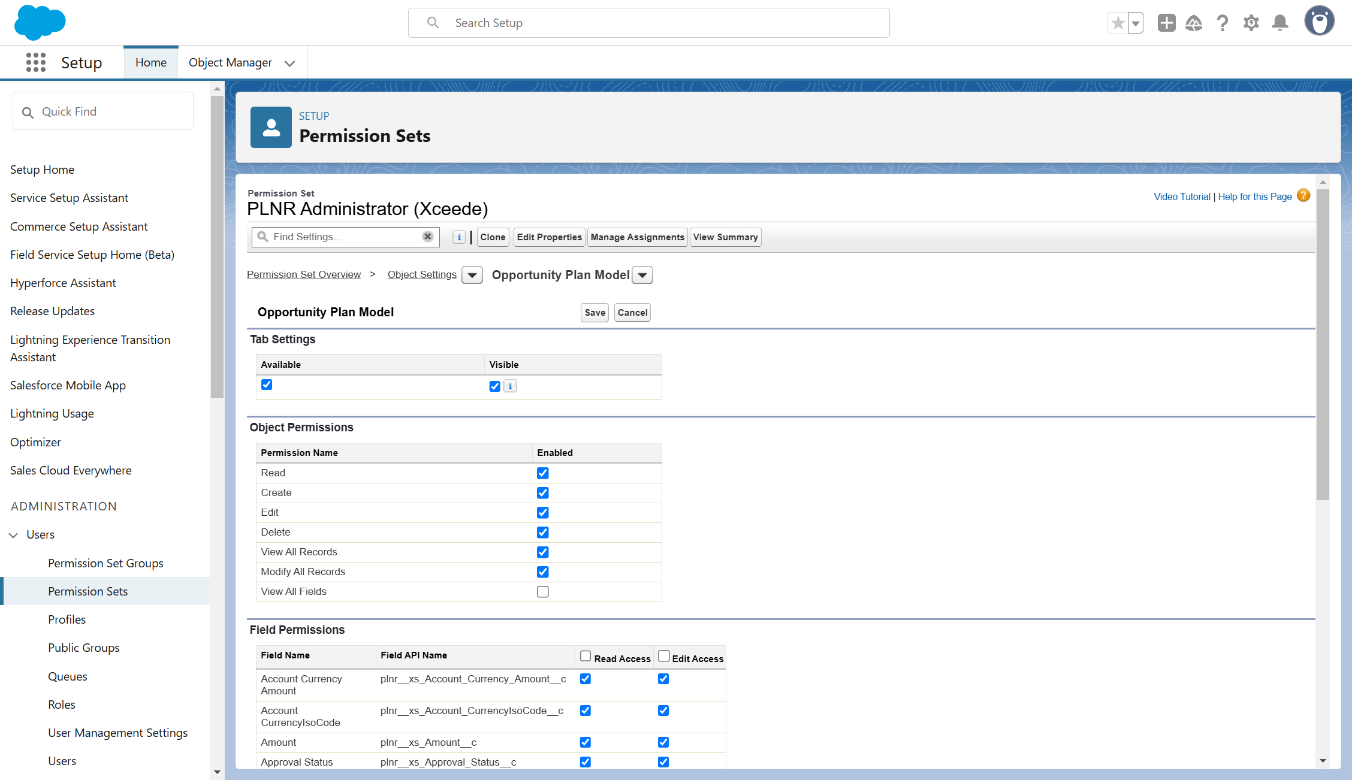Open the App Launcher grid icon
This screenshot has height=780, width=1352.
tap(36, 62)
